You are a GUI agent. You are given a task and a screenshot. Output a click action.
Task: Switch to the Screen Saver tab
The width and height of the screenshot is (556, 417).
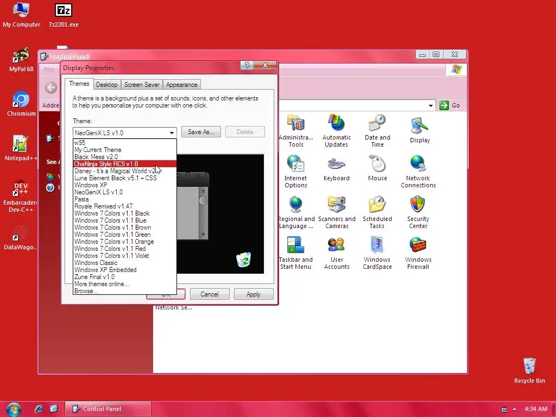tap(142, 85)
